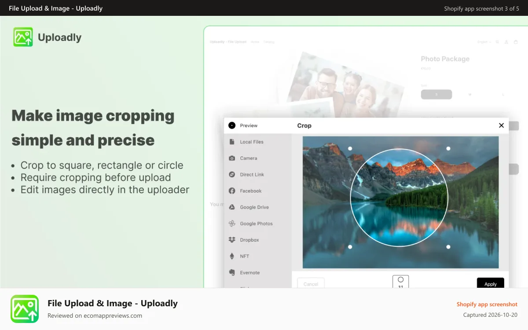
Task: Click the Captured 2026-10-20 text
Action: point(490,315)
